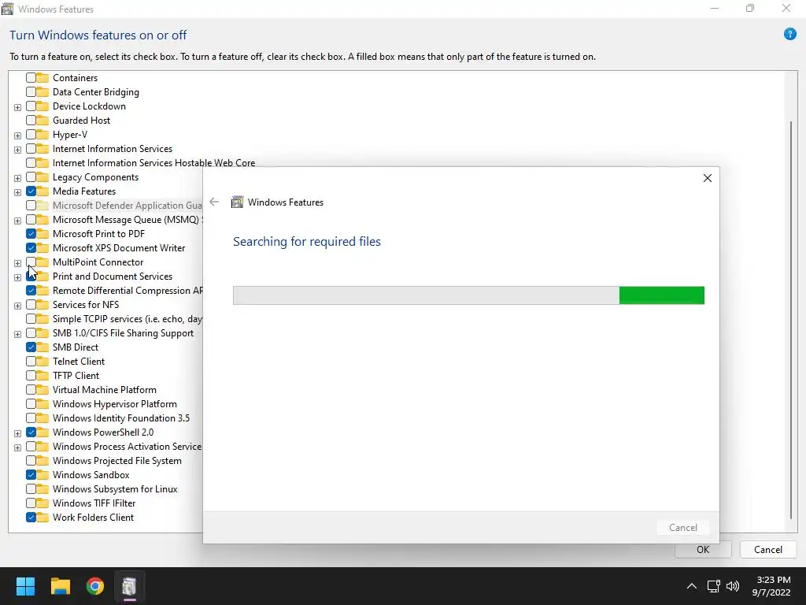This screenshot has width=806, height=605.
Task: Click the Windows Features taskbar icon
Action: pyautogui.click(x=129, y=586)
